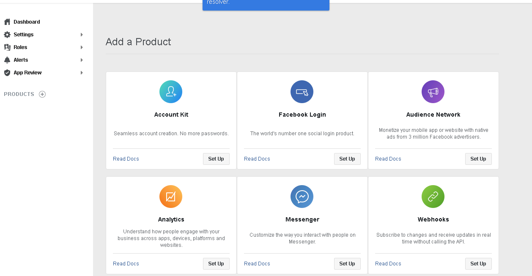The image size is (532, 276).
Task: Click the Facebook Login product icon
Action: tap(302, 92)
